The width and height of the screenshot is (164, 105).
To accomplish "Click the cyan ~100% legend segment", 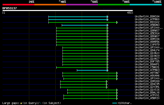I will 146,5.
